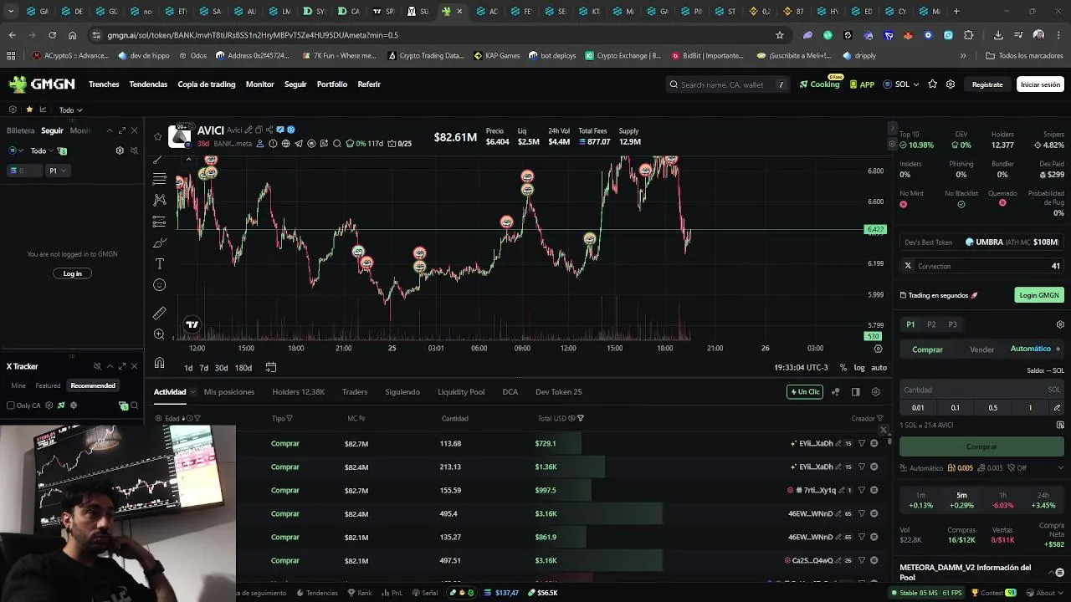The image size is (1071, 602).
Task: Copy the AVICI token address
Action: tap(259, 130)
